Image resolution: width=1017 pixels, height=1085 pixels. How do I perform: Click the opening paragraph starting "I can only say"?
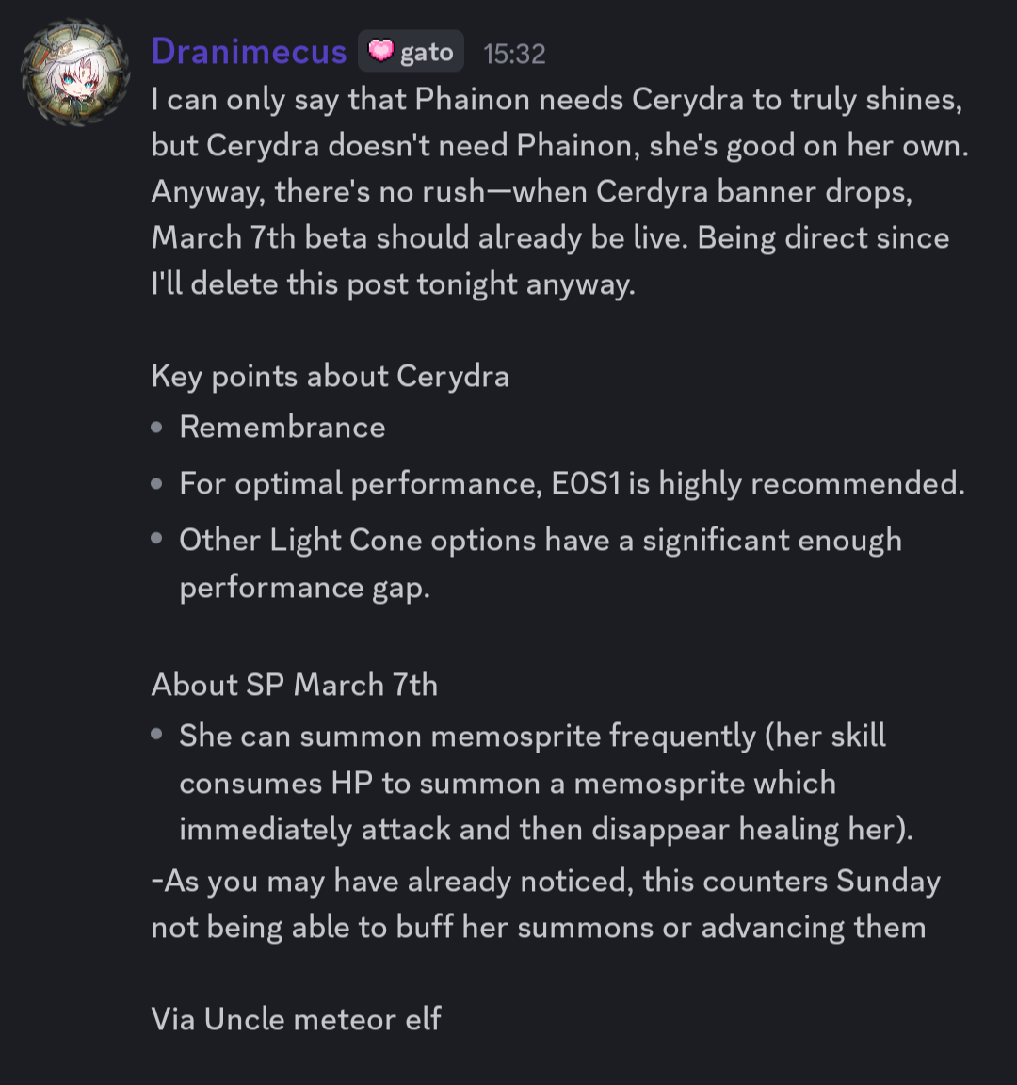[x=556, y=100]
